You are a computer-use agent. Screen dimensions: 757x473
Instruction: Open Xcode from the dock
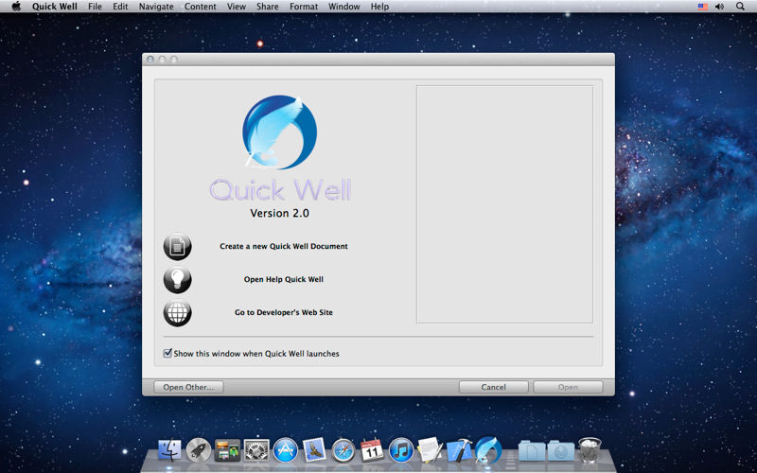coord(459,450)
